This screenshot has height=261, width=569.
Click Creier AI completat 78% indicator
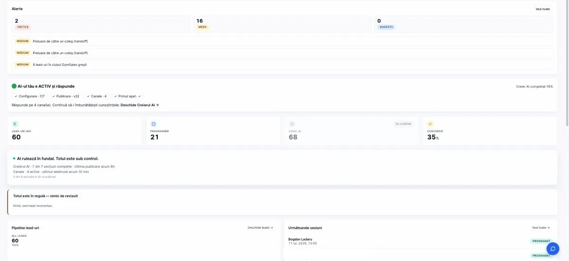pos(534,87)
